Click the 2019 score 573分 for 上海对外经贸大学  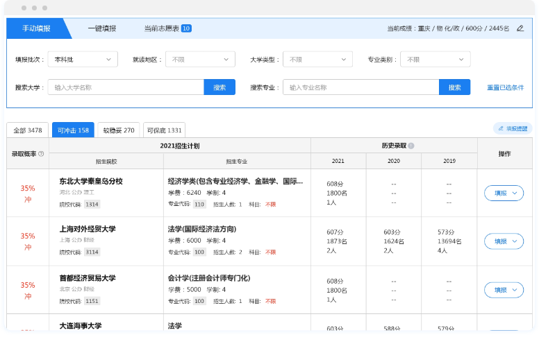pyautogui.click(x=446, y=232)
